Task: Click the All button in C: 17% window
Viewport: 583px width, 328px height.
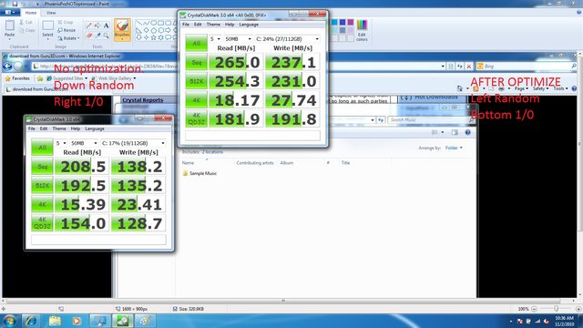Action: (42, 148)
